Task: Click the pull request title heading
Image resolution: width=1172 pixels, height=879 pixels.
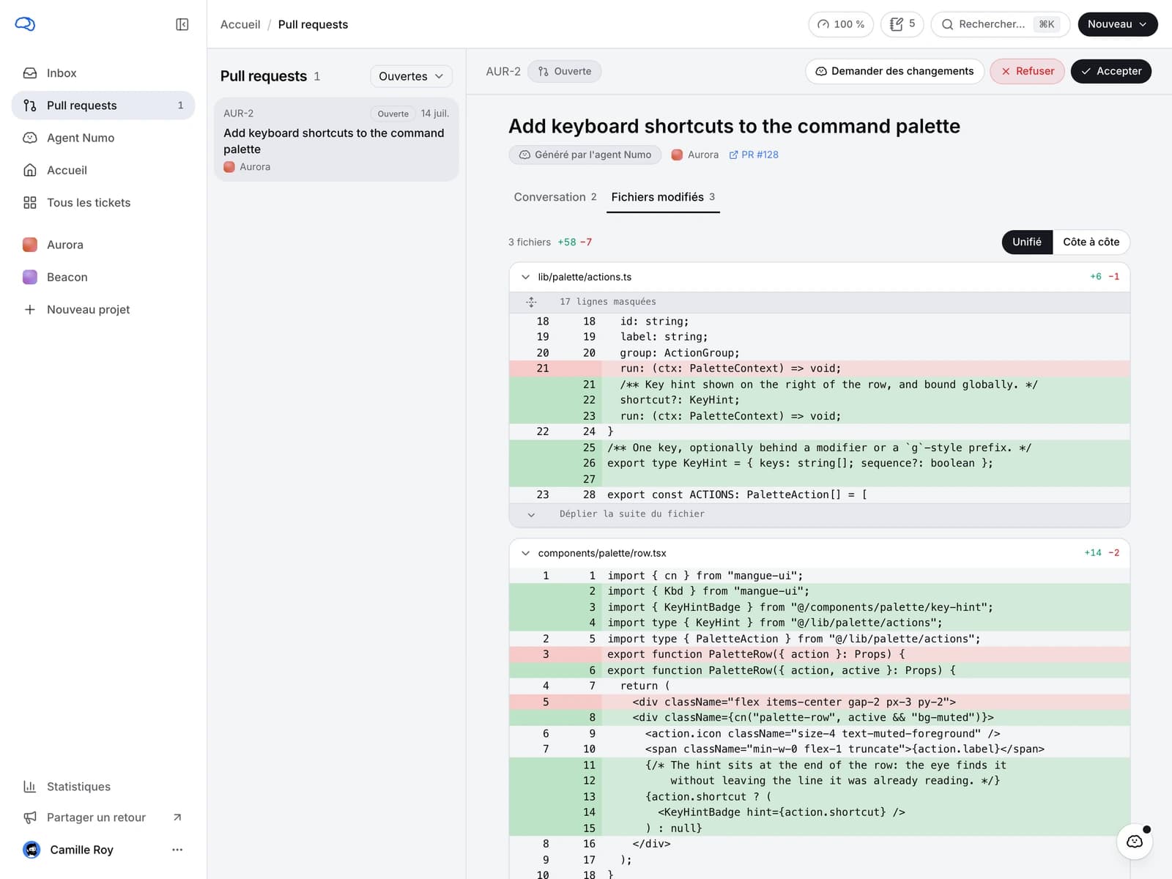Action: coord(734,126)
